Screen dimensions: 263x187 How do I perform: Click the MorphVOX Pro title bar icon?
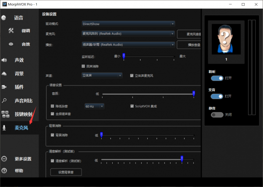click(4, 4)
